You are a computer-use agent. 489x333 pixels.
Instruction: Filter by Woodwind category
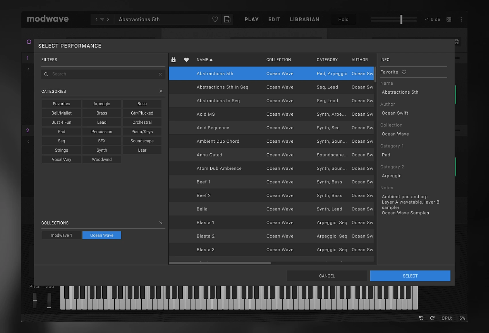tap(102, 160)
